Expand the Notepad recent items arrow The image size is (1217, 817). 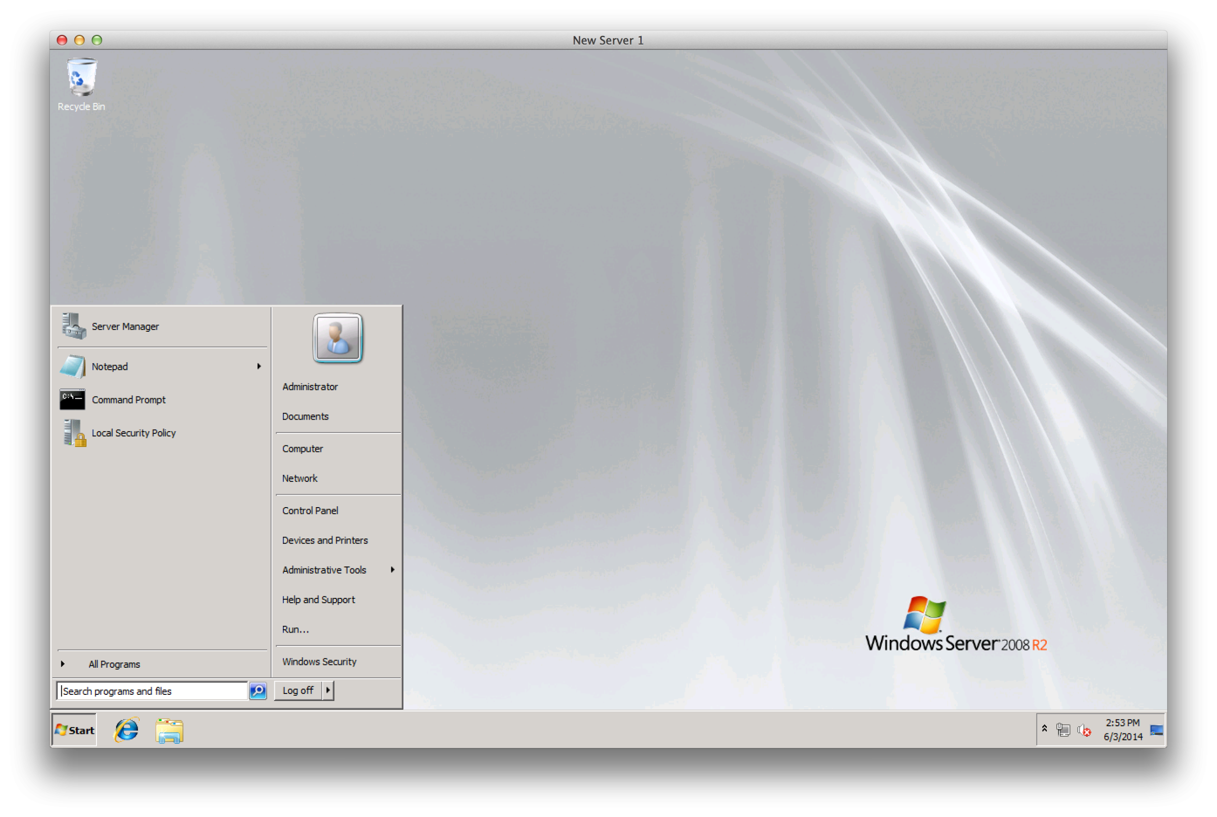[259, 366]
